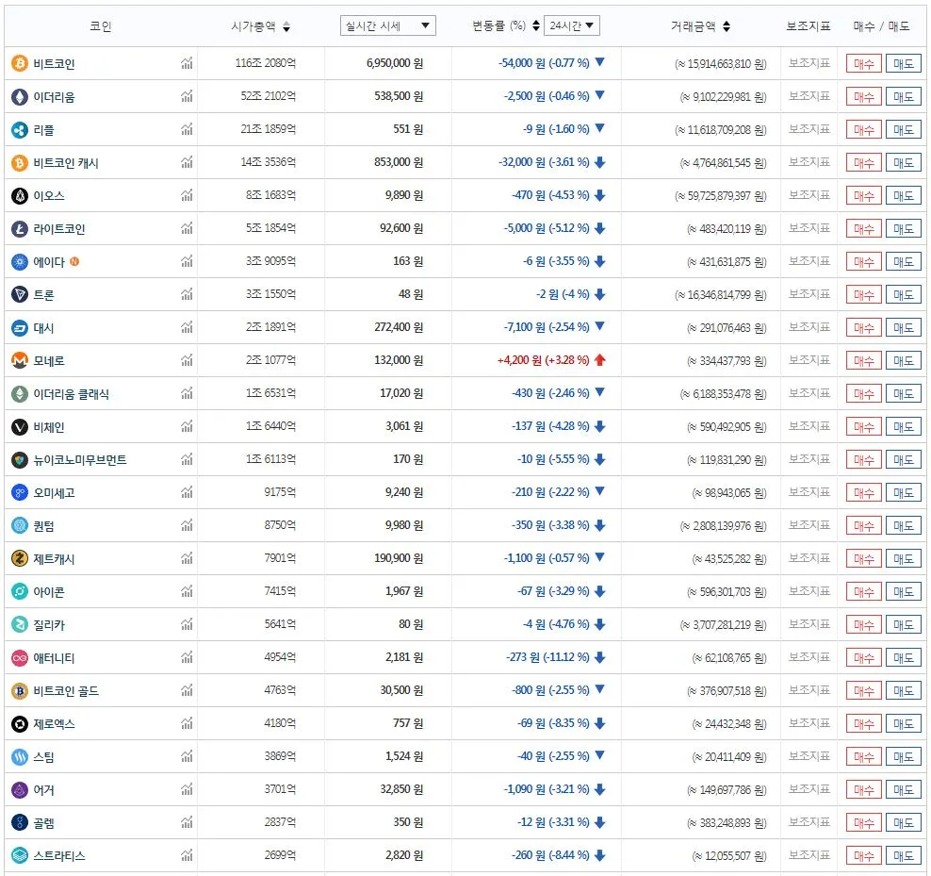Open the chart icon for 스트라티스
The width and height of the screenshot is (931, 876).
click(187, 856)
